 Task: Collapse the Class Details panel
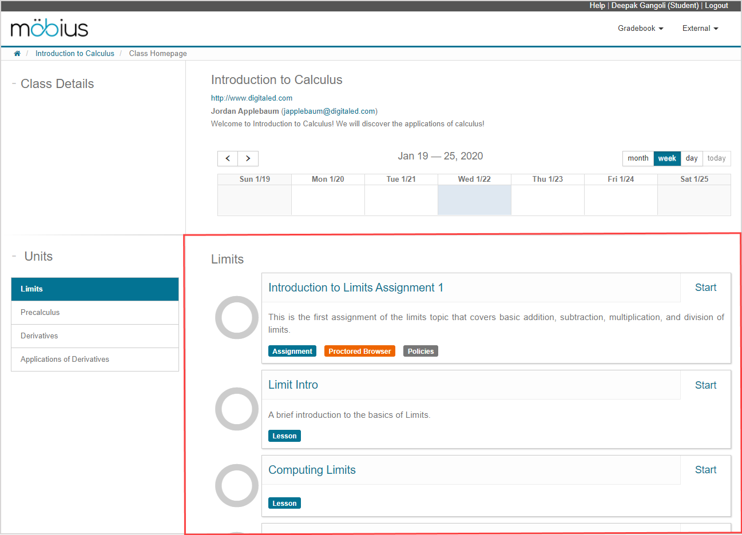coord(14,83)
